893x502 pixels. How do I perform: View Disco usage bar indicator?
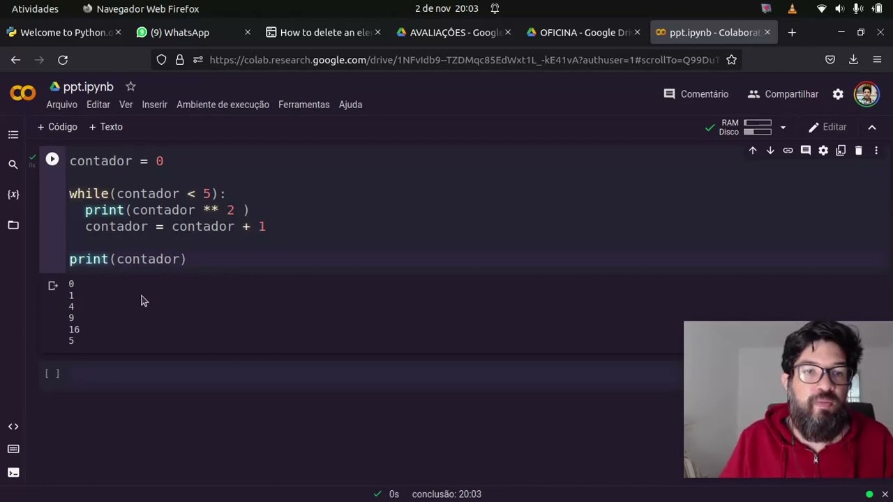point(757,132)
